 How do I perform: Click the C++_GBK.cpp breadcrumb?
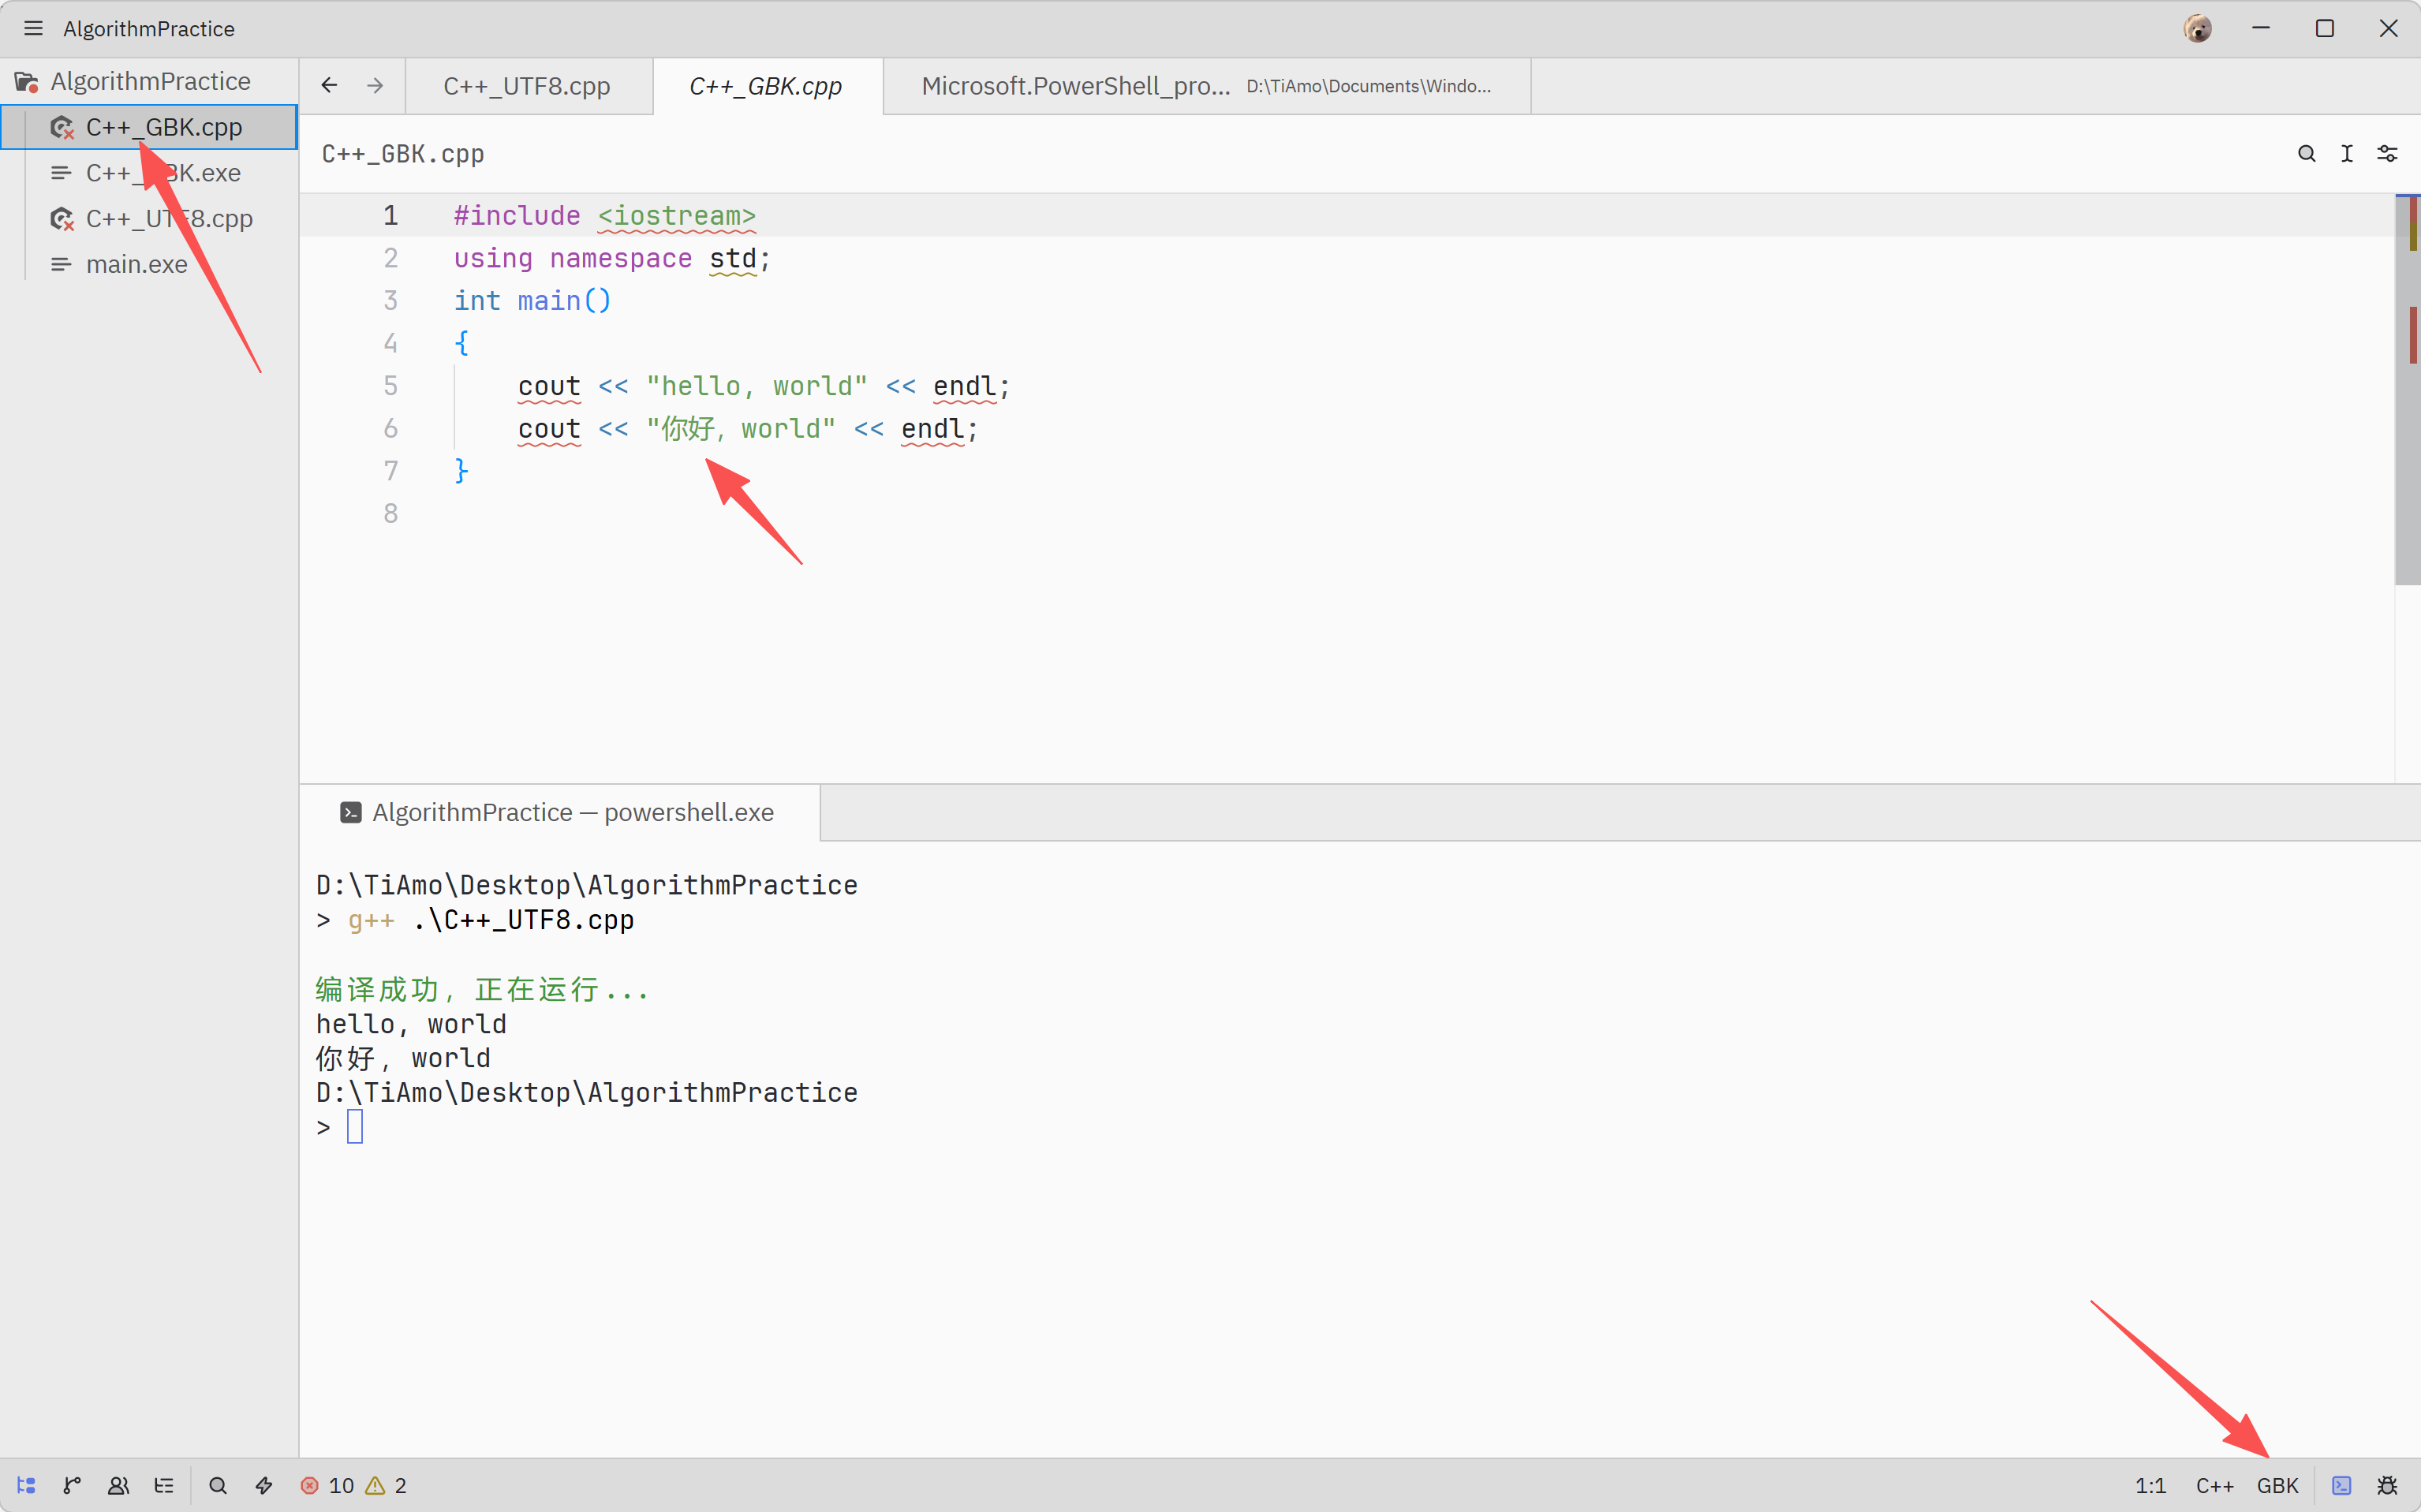click(403, 154)
